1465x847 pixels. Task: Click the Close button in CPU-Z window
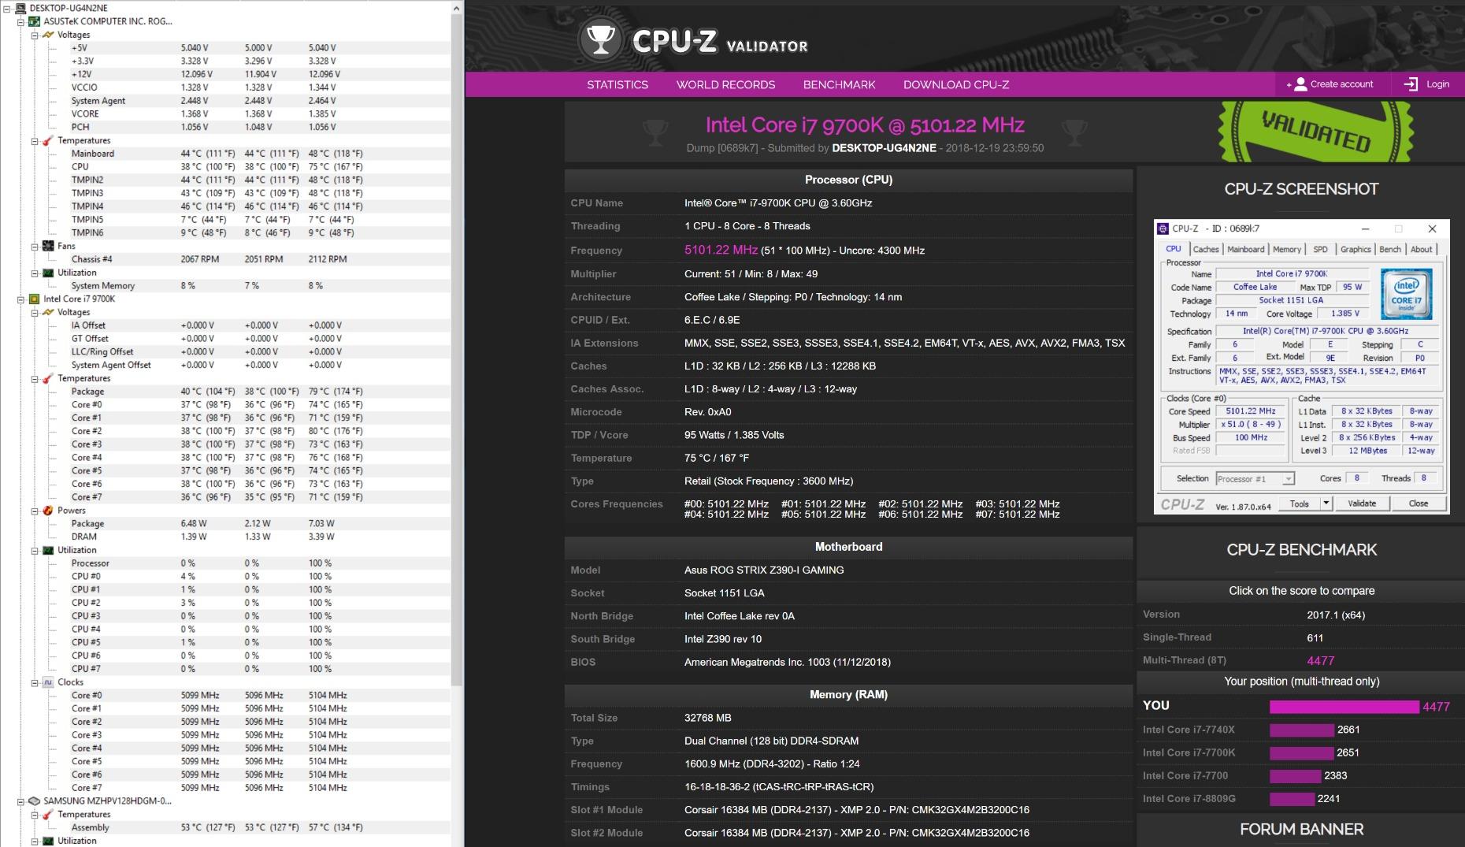point(1418,503)
